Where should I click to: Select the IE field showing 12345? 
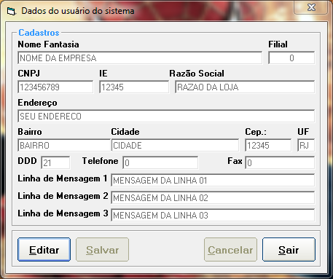[x=134, y=87]
